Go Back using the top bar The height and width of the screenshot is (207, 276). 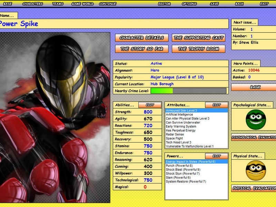click(239, 4)
